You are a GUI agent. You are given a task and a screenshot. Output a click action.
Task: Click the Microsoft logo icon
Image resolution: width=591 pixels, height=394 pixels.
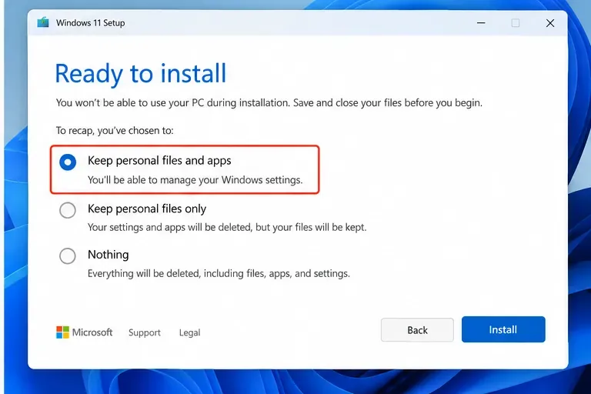[x=62, y=332]
